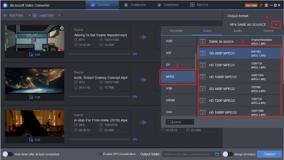Toggle Merge all videos switch
This screenshot has height=160, width=284.
click(228, 154)
